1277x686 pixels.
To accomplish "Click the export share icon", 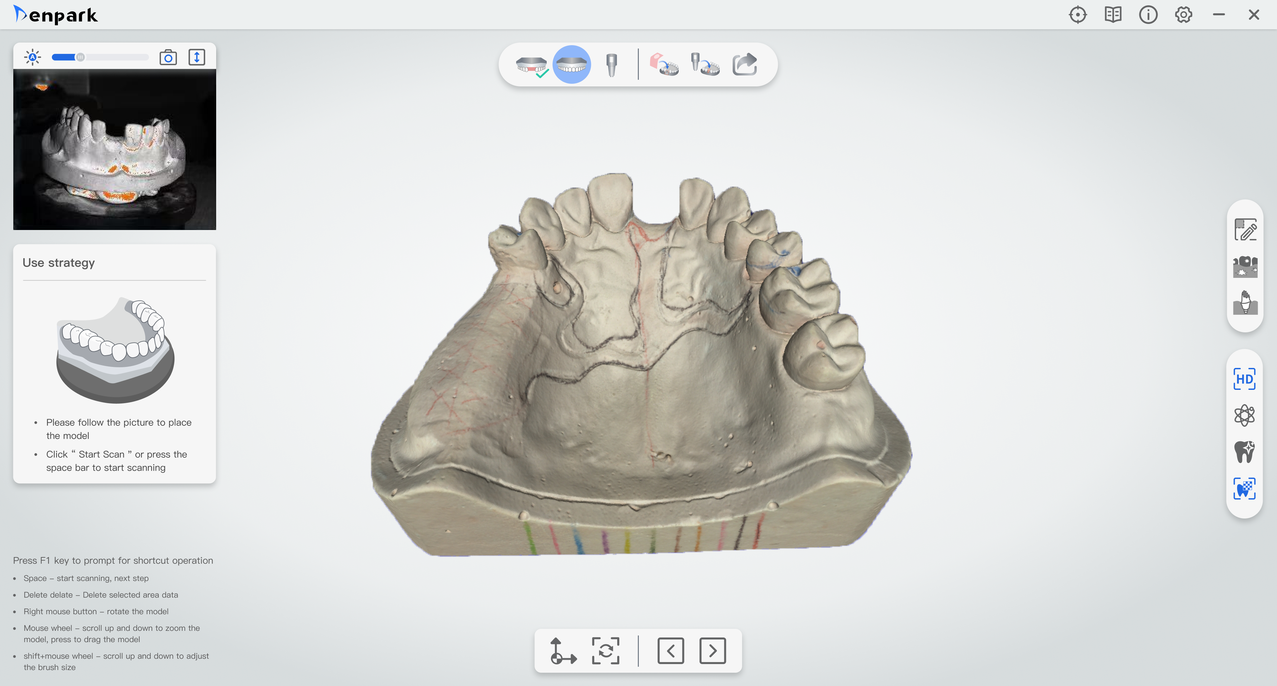I will click(x=745, y=65).
